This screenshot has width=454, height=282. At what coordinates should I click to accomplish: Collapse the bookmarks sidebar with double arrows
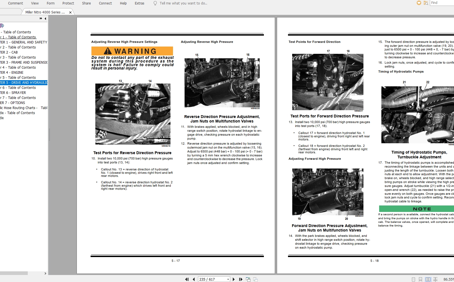click(41, 18)
